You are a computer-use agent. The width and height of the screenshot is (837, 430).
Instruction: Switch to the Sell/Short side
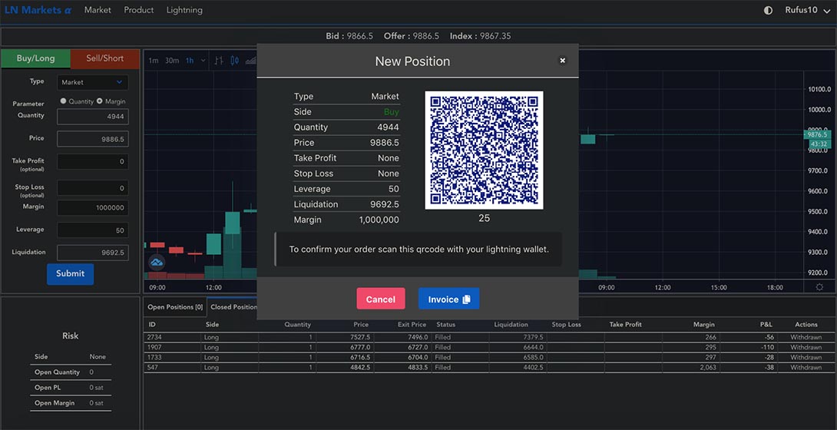[x=105, y=58]
